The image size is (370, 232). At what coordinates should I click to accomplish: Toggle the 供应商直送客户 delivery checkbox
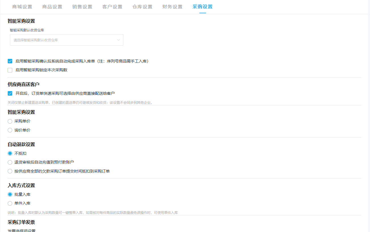(x=10, y=93)
